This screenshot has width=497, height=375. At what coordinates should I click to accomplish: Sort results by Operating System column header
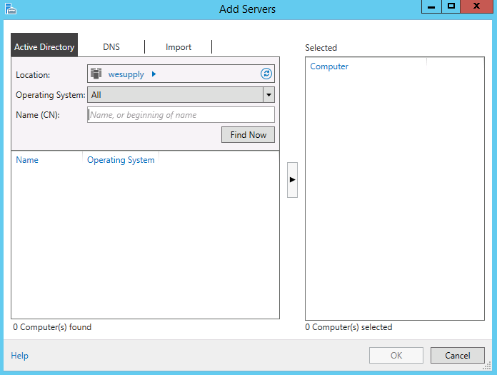pos(121,160)
